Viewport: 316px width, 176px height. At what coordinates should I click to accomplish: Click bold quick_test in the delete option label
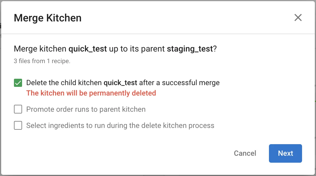click(x=120, y=83)
